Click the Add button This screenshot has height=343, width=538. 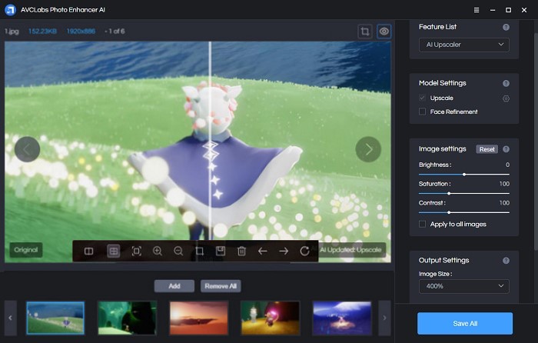pos(174,286)
